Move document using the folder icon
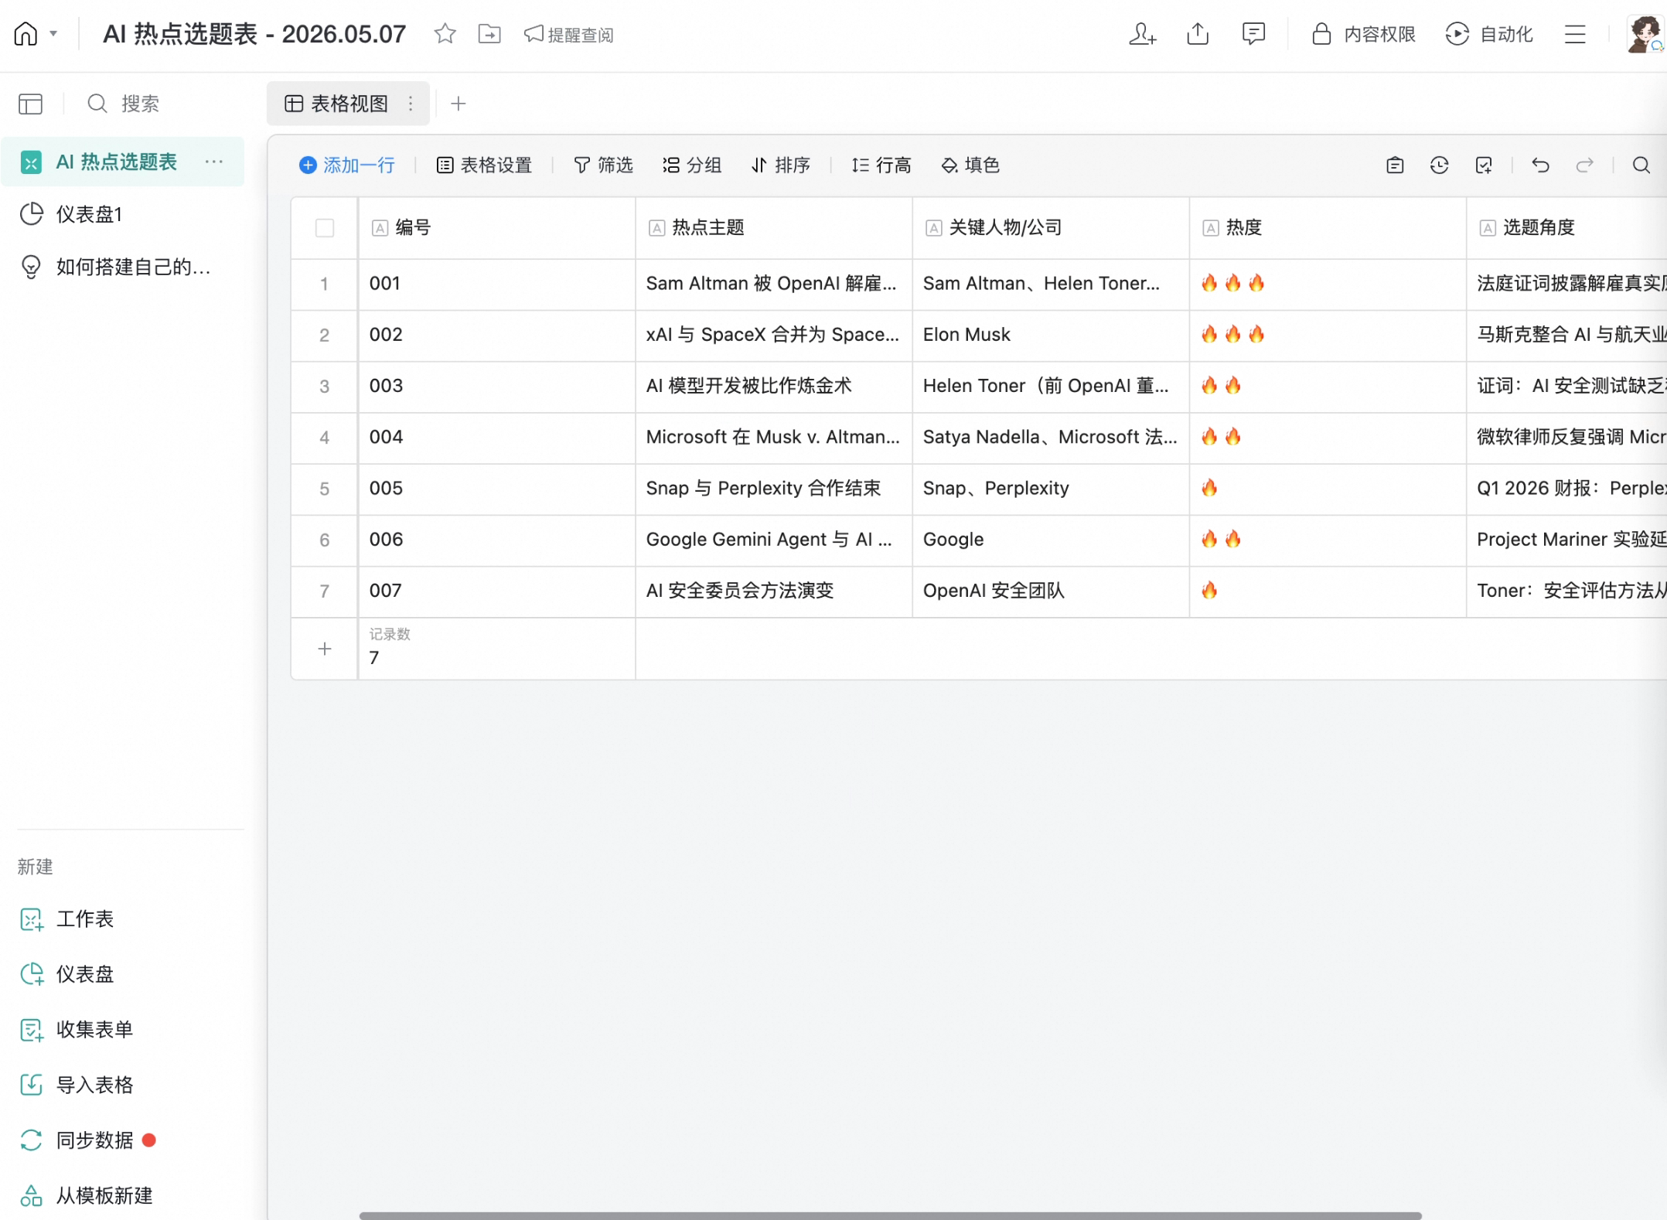This screenshot has width=1667, height=1220. click(489, 34)
